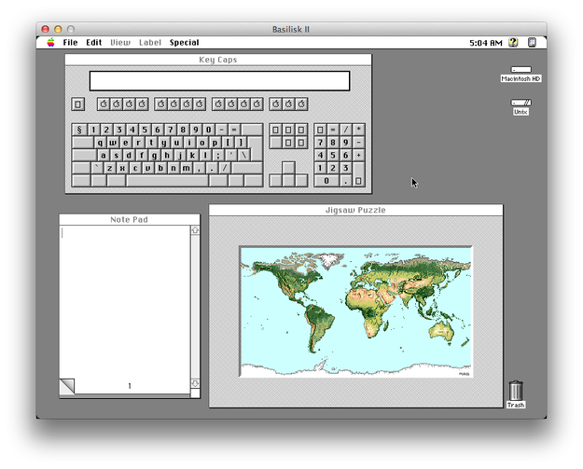Click the menu bar clock showing 5:04 AM
The width and height of the screenshot is (583, 469).
pyautogui.click(x=486, y=43)
